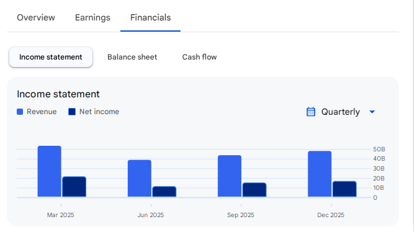
Task: Click the Mar 2025 revenue bar
Action: [x=50, y=171]
